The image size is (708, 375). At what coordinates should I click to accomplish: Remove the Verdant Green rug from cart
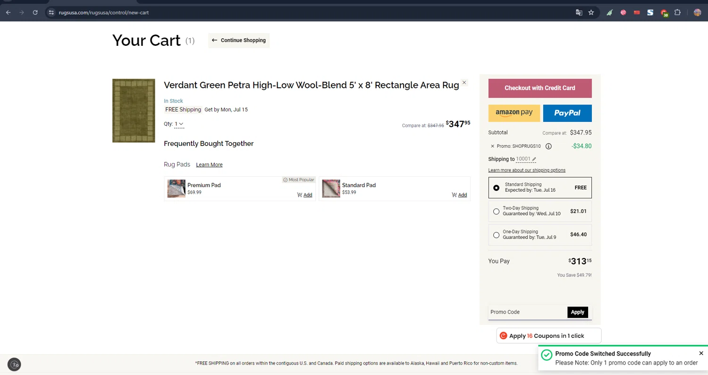(x=464, y=83)
